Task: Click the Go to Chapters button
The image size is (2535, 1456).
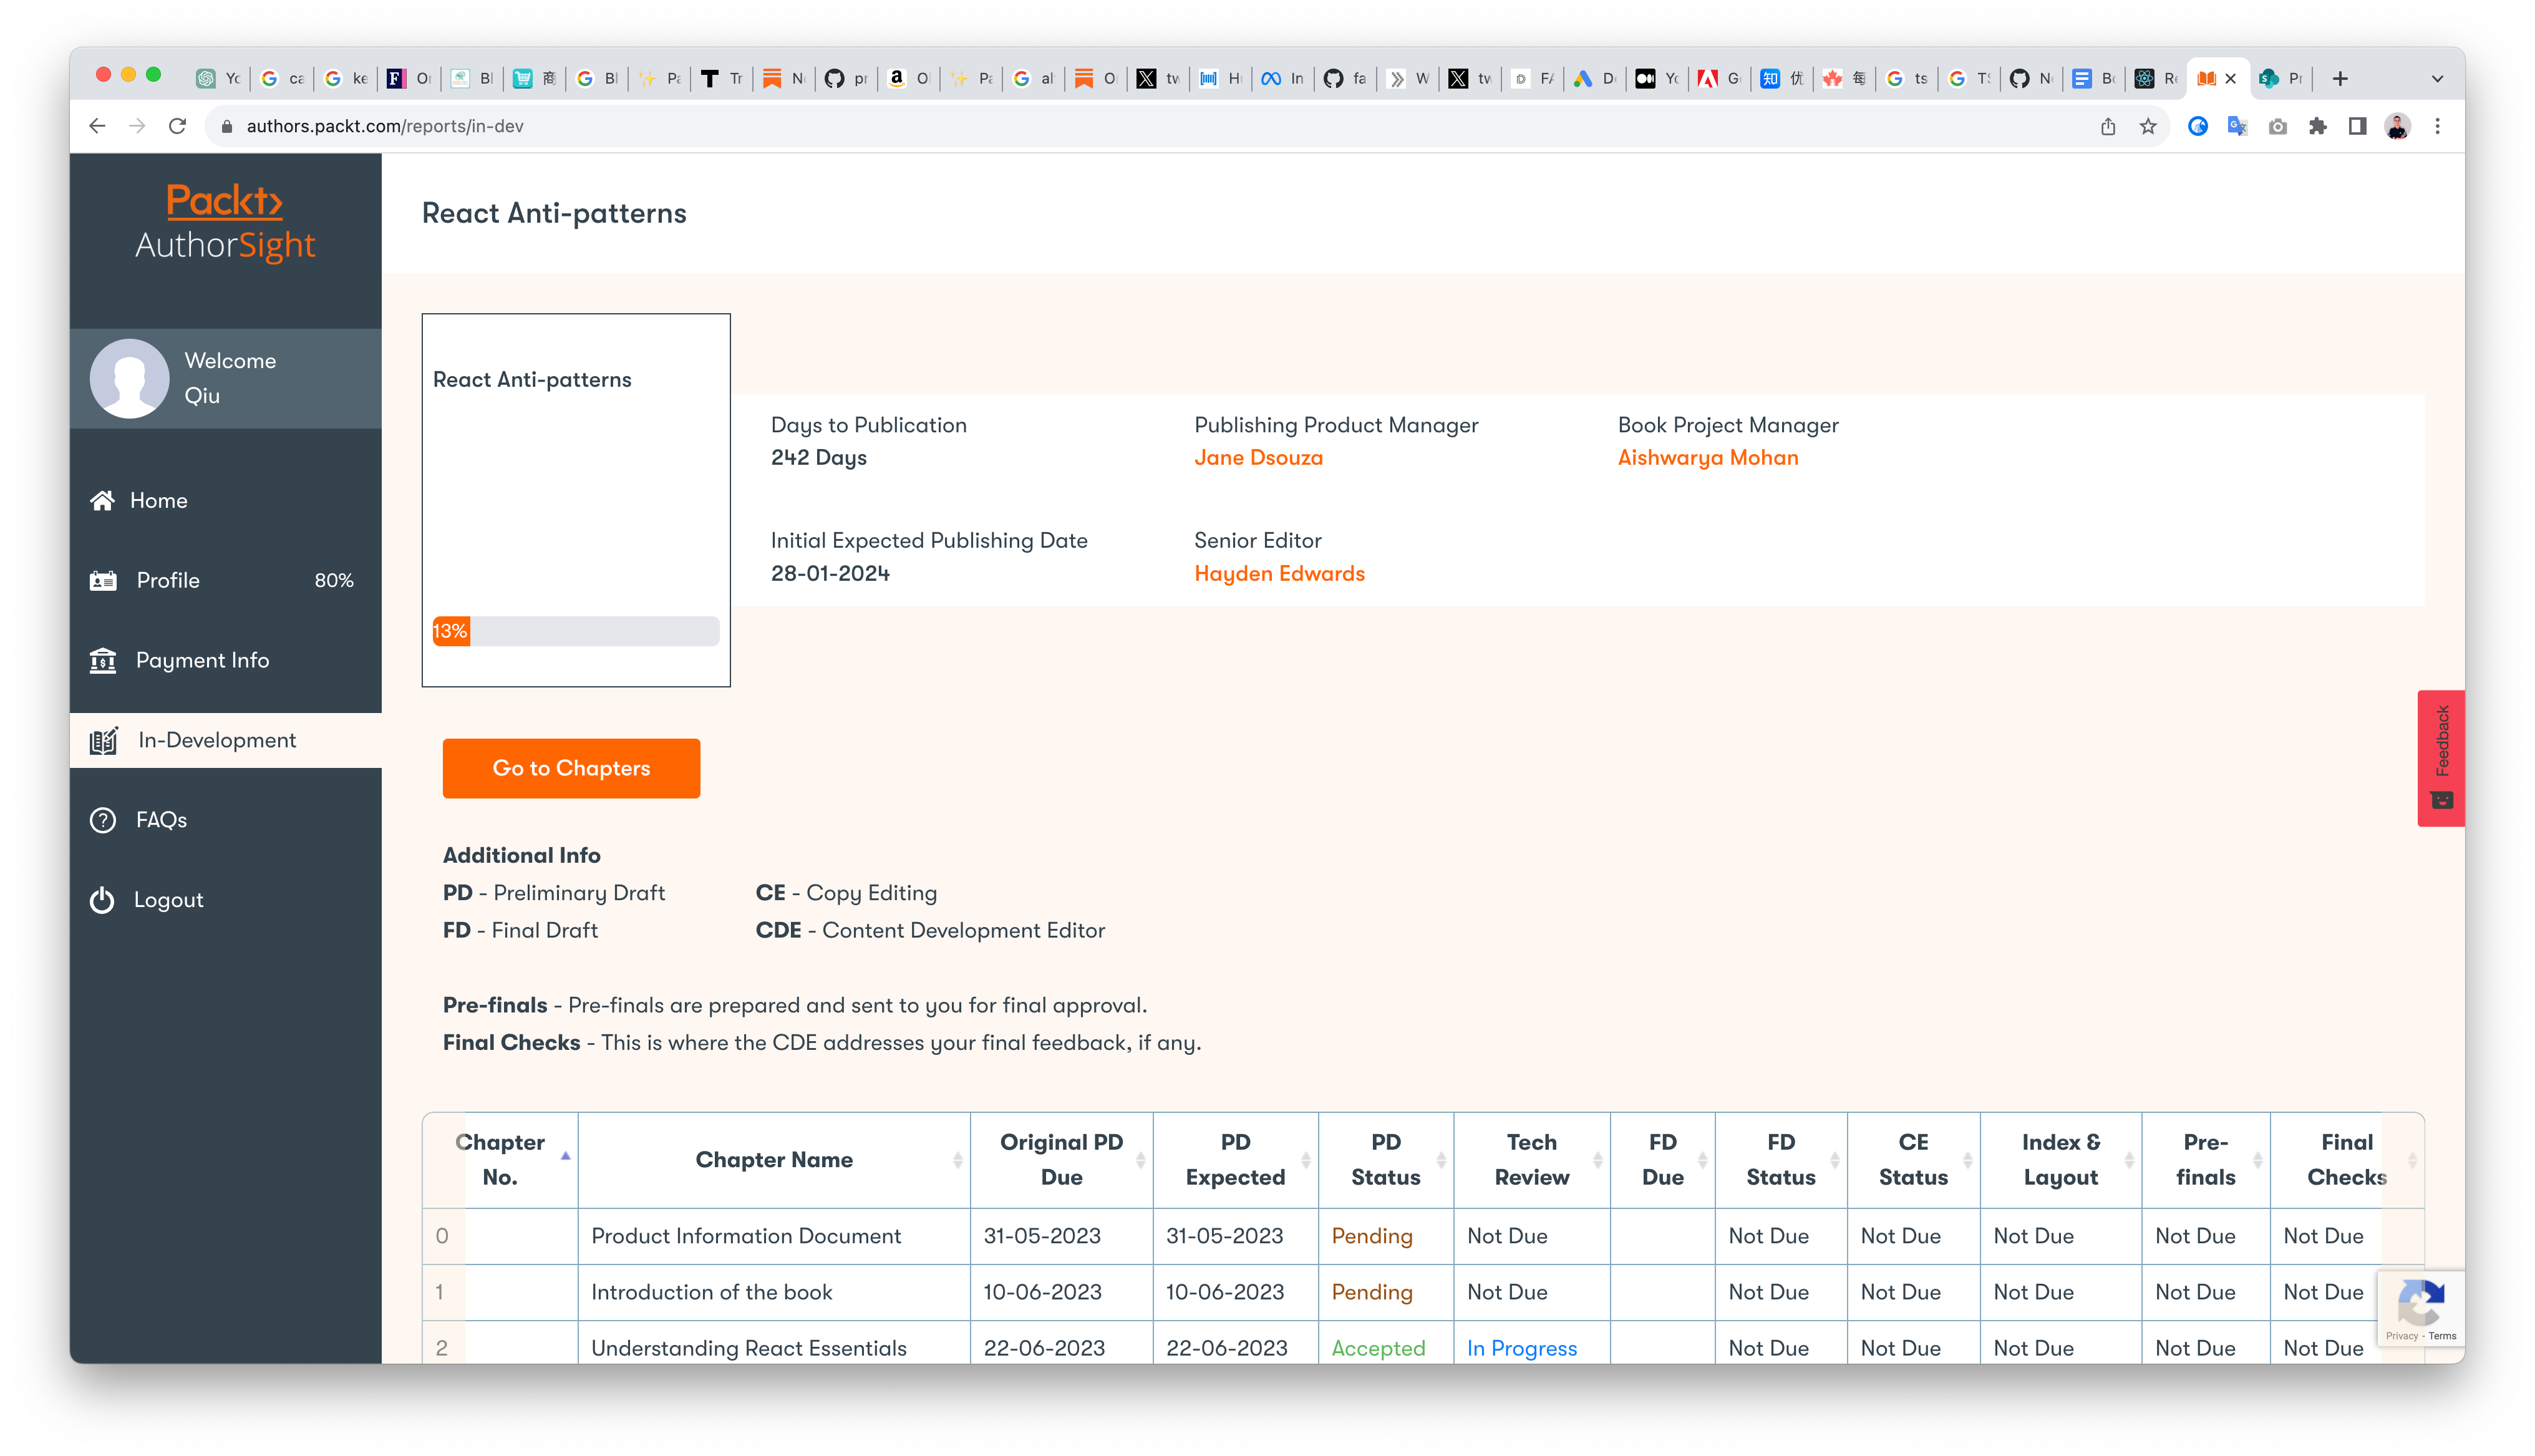Action: coord(571,768)
